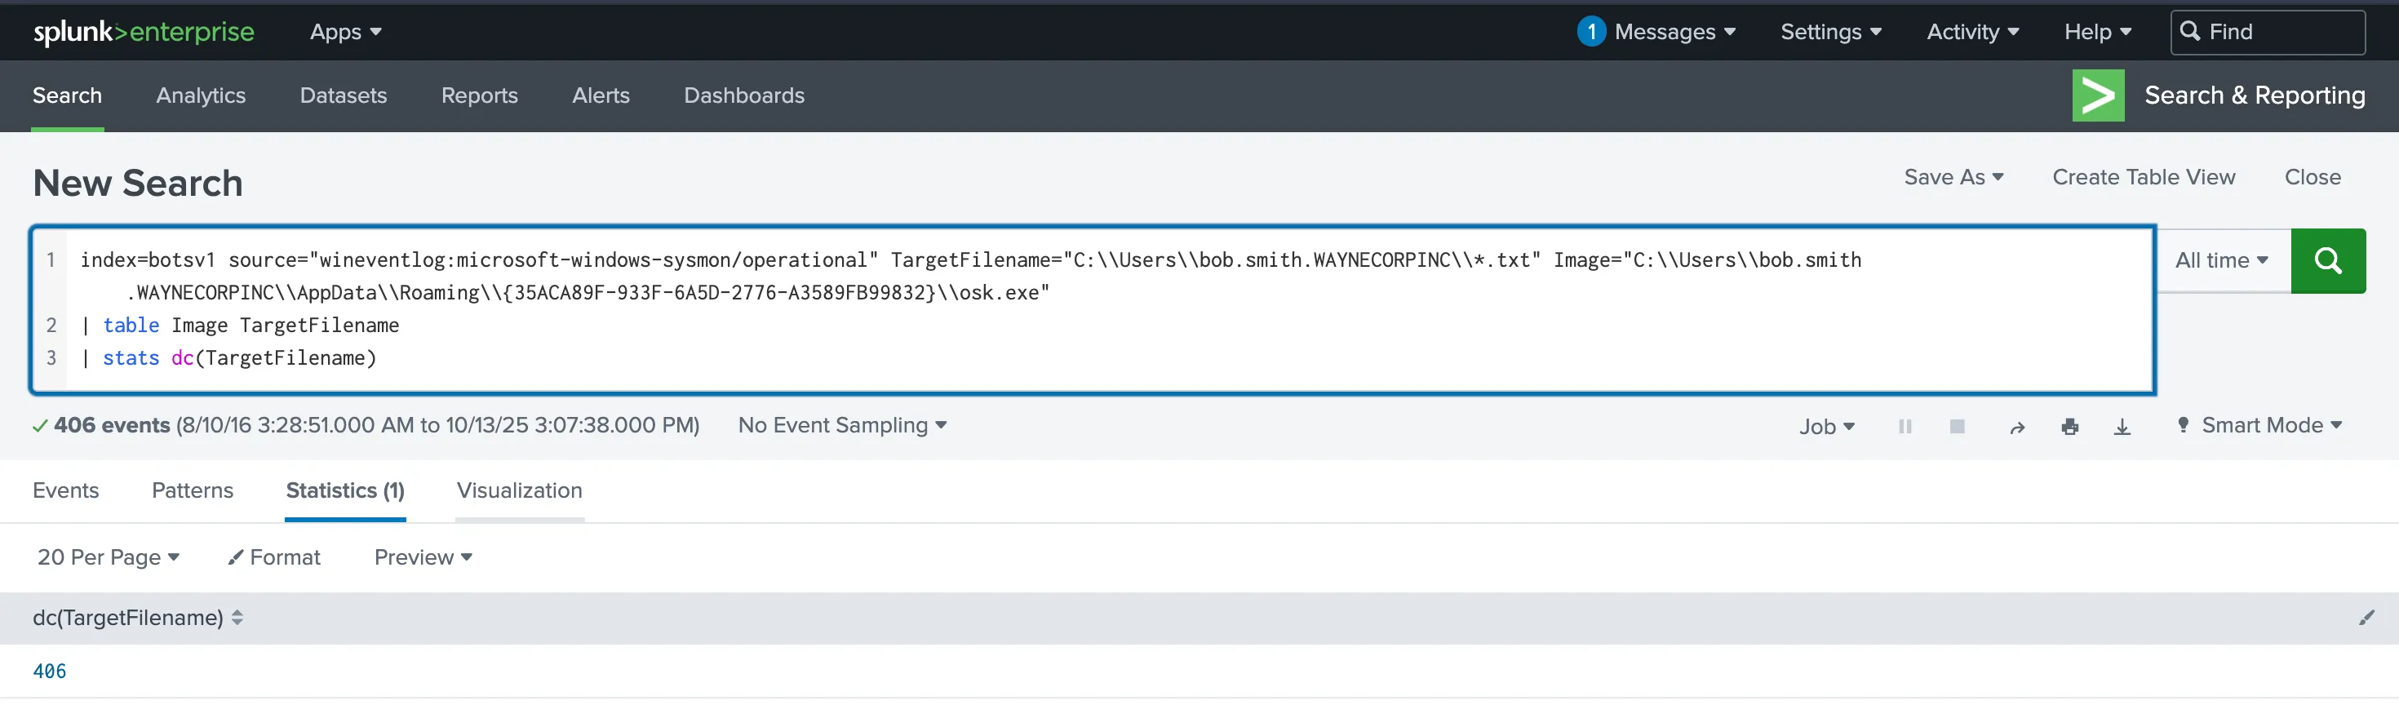This screenshot has height=705, width=2399.
Task: Share the search job
Action: (x=2017, y=428)
